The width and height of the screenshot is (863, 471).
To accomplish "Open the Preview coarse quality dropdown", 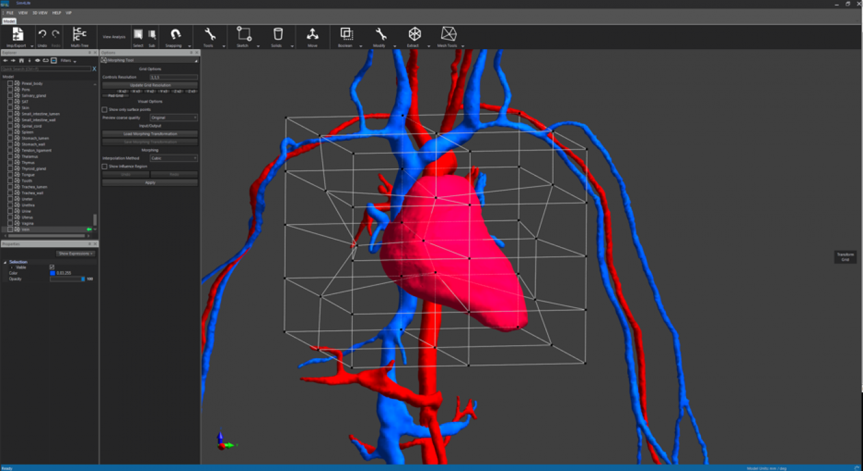I will click(x=174, y=117).
